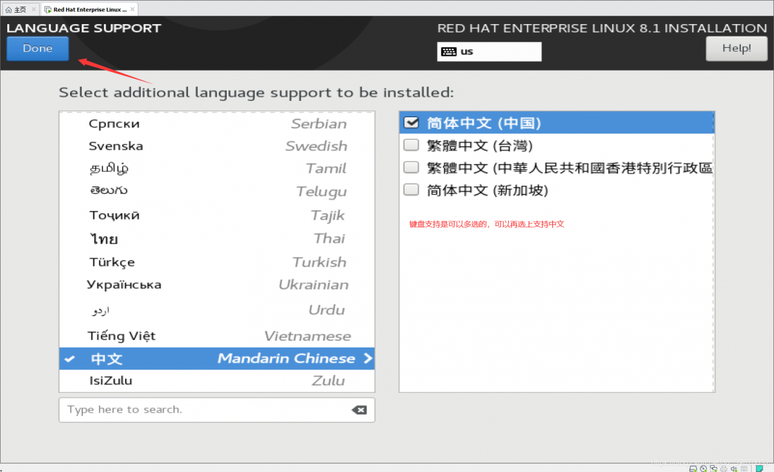Image resolution: width=774 pixels, height=472 pixels.
Task: Choose the Tamil language row
Action: 217,169
